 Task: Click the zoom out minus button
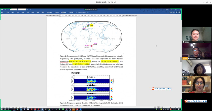pyautogui.click(x=165, y=107)
